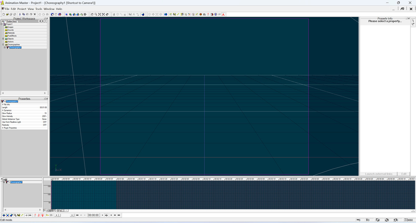
Task: Click the ETC toolbar button
Action: click(x=30, y=215)
